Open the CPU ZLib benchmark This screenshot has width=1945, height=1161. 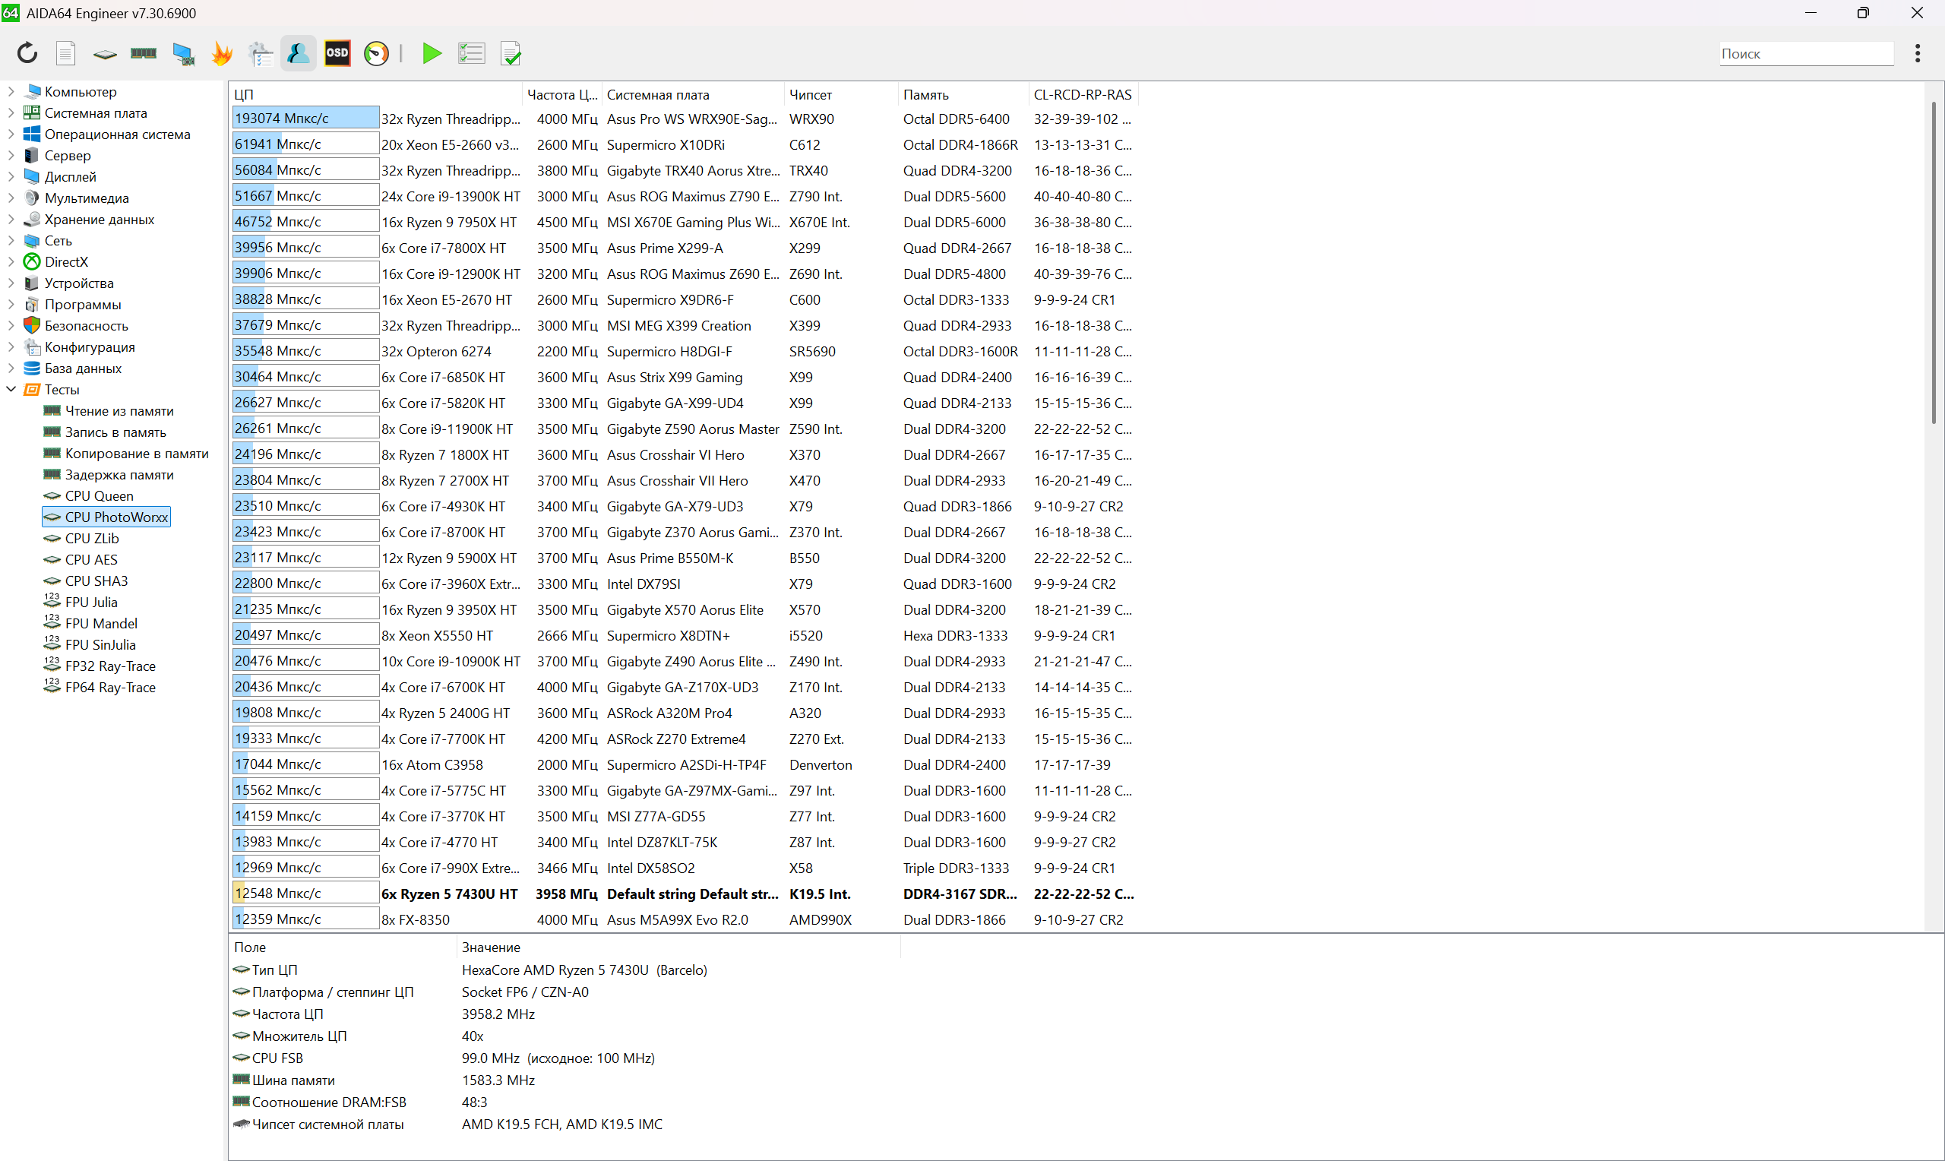point(91,538)
